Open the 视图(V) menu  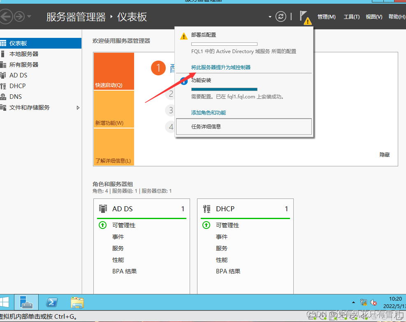(x=374, y=16)
